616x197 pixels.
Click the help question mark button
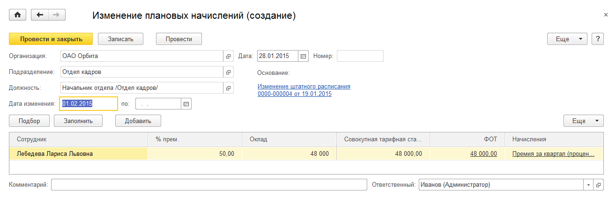click(x=597, y=39)
